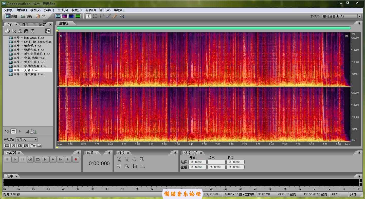Open the 分类为 sort dropdown
This screenshot has height=199, width=365.
(x=26, y=140)
